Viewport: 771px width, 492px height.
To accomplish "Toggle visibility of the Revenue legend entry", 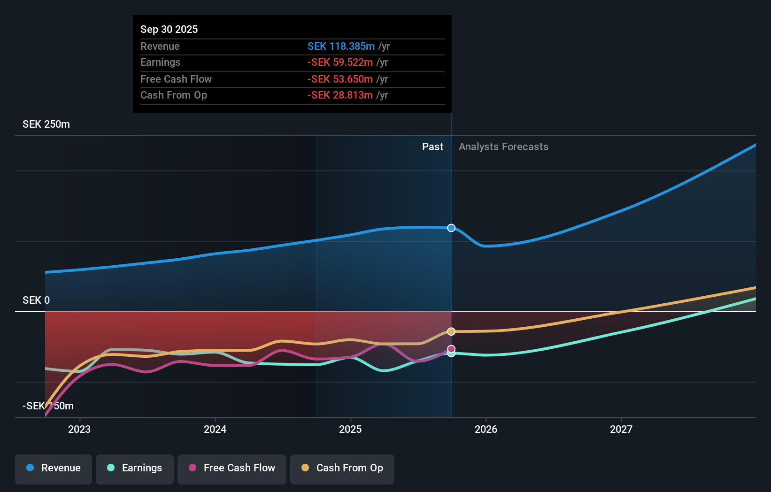I will tap(53, 468).
